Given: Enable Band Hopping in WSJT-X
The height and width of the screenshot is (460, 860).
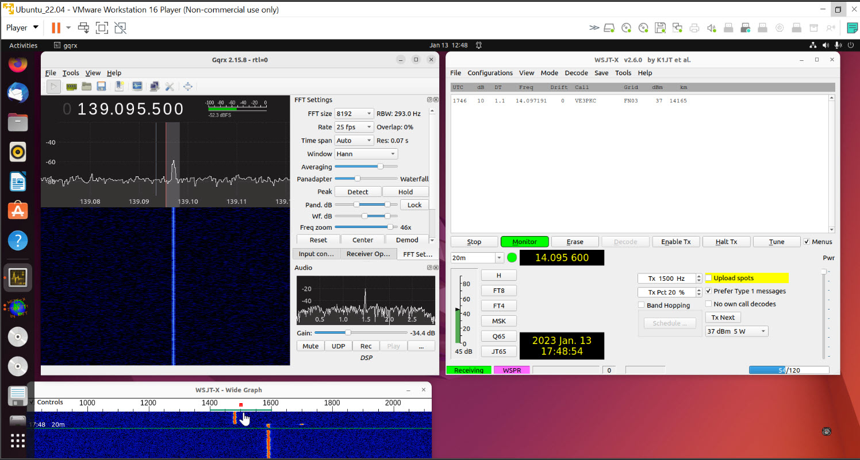Looking at the screenshot, I should [641, 305].
